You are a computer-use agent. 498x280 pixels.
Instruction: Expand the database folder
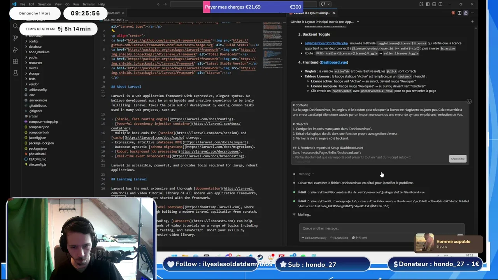coord(35,47)
